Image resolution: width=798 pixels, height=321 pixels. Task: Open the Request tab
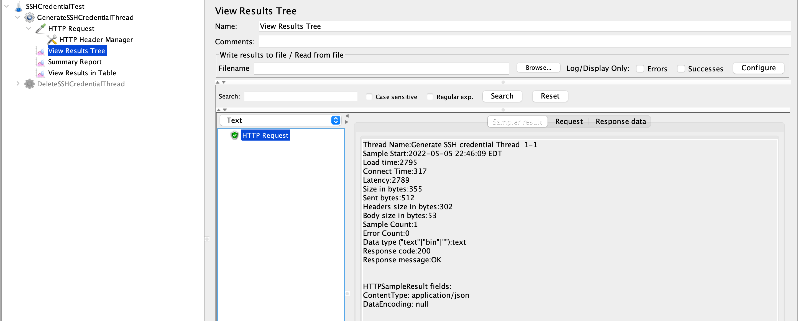tap(569, 121)
